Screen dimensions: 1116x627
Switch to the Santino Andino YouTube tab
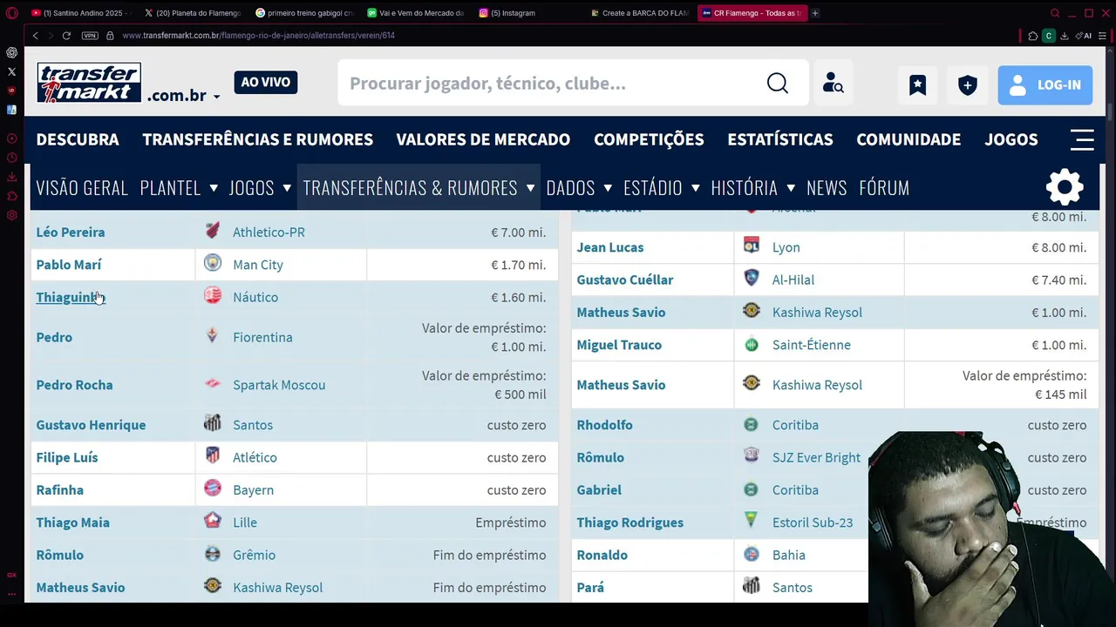point(83,13)
